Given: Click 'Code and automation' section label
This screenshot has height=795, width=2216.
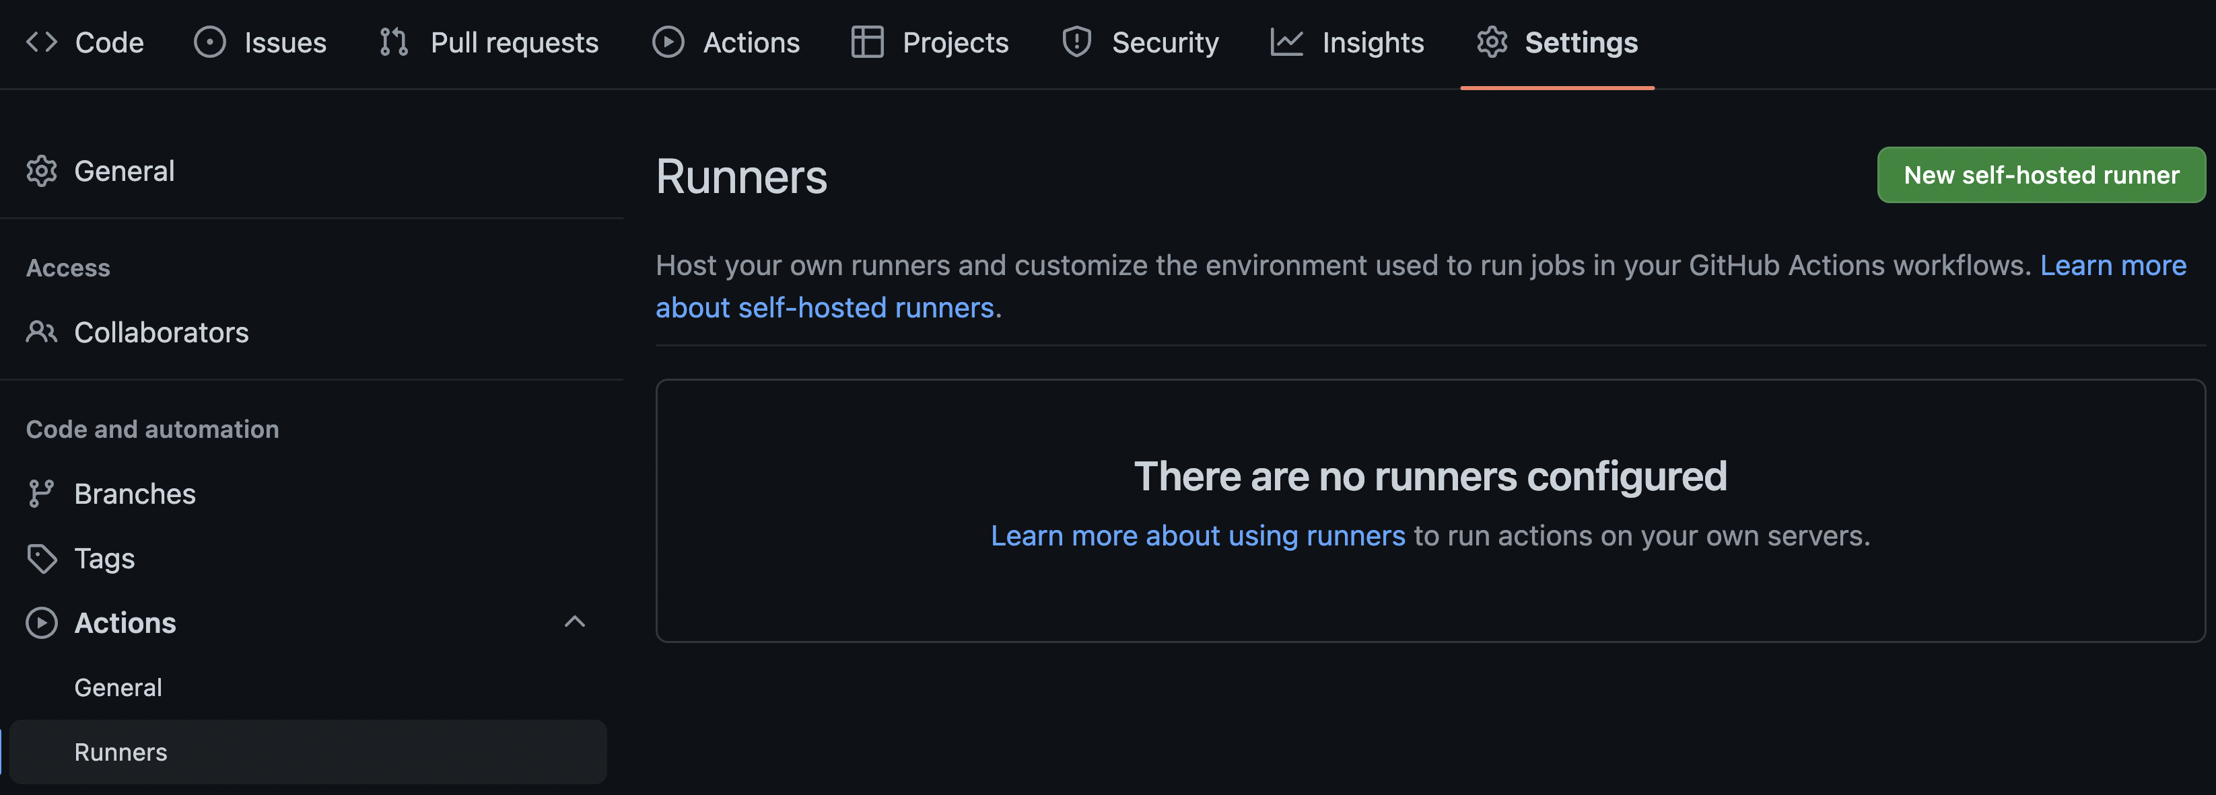Looking at the screenshot, I should pyautogui.click(x=152, y=429).
